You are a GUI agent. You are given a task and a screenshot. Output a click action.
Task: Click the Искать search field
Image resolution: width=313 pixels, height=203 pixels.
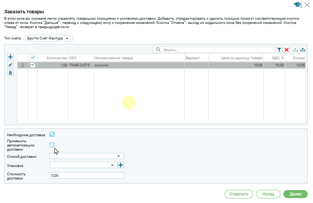(x=216, y=50)
